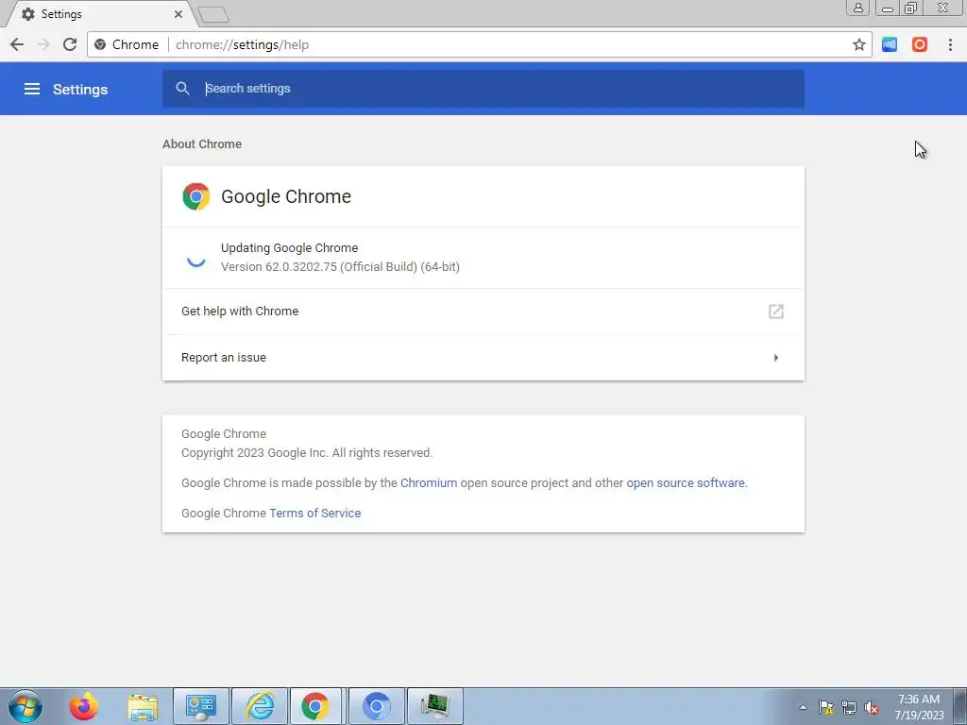The image size is (967, 725).
Task: Click Copyright 2023 Google Inc. text
Action: tap(307, 452)
